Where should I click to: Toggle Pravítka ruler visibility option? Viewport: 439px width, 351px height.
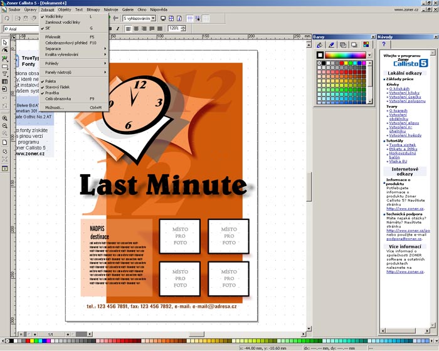pyautogui.click(x=52, y=93)
